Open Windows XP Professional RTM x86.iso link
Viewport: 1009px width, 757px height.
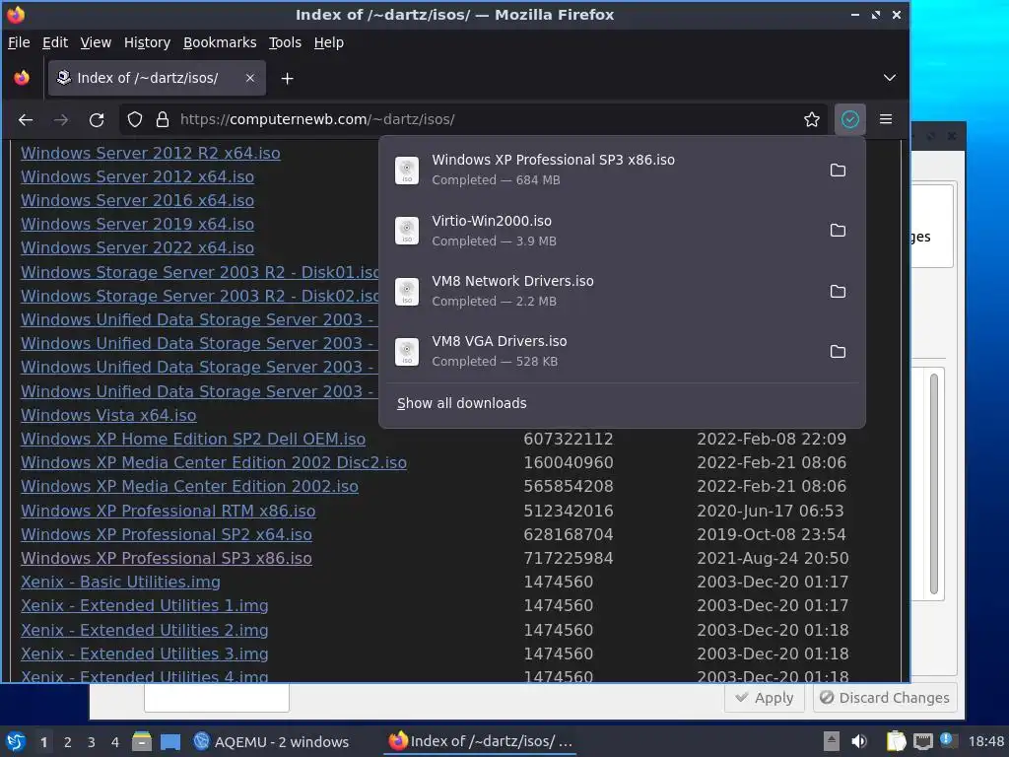tap(168, 512)
